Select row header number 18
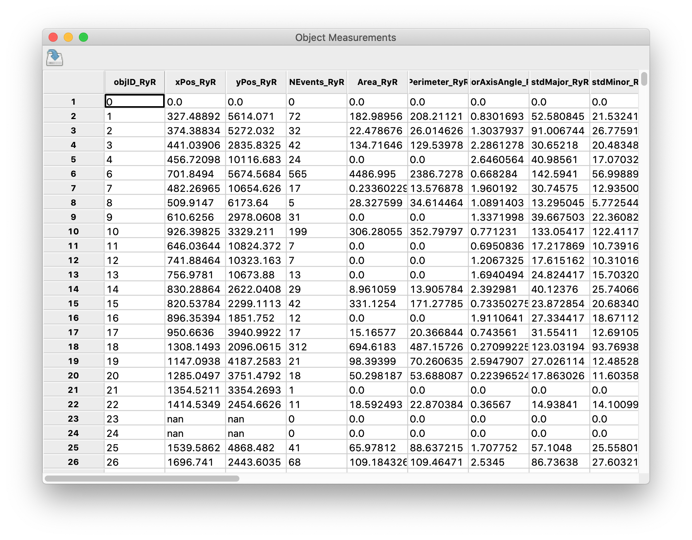The height and width of the screenshot is (540, 692). coord(74,347)
